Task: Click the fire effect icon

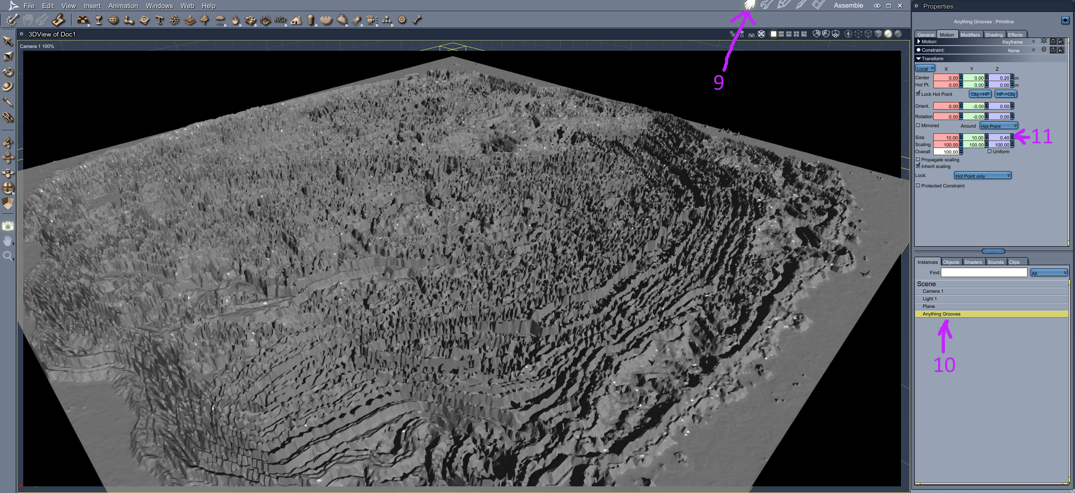Action: tap(235, 20)
